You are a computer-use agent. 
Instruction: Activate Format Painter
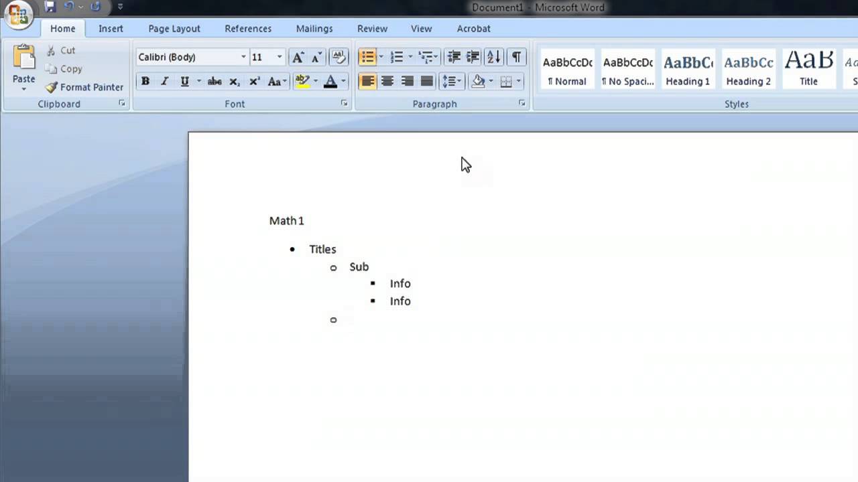click(84, 87)
